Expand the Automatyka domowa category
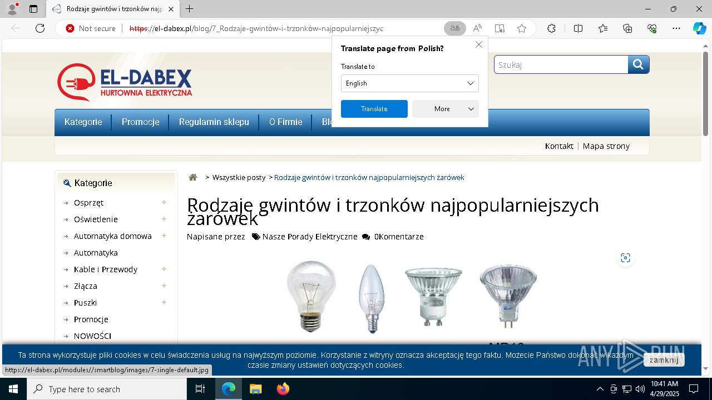 164,236
